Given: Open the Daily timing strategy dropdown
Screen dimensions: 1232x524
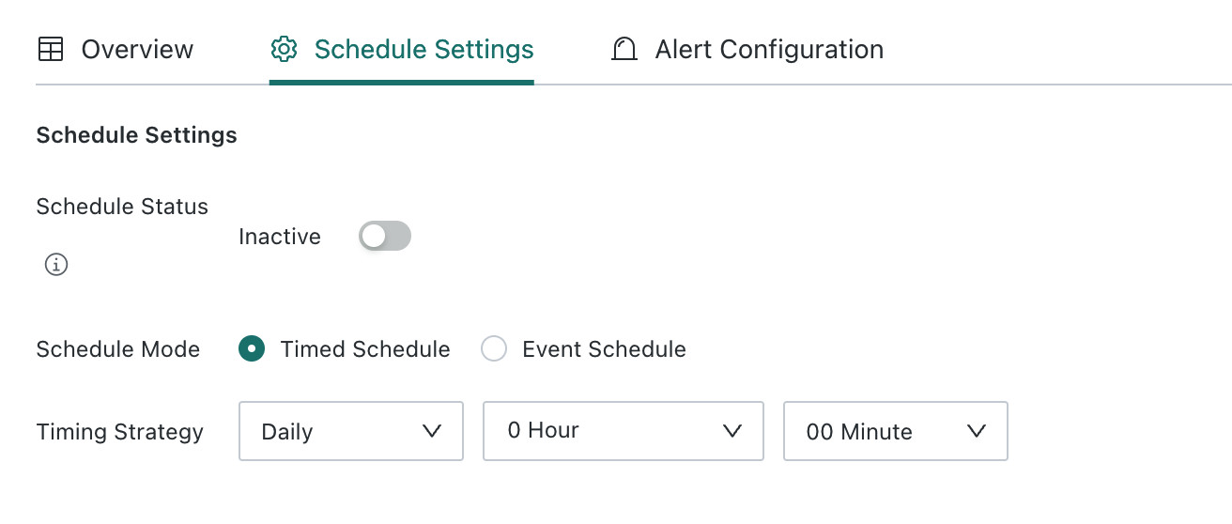Looking at the screenshot, I should pos(351,431).
